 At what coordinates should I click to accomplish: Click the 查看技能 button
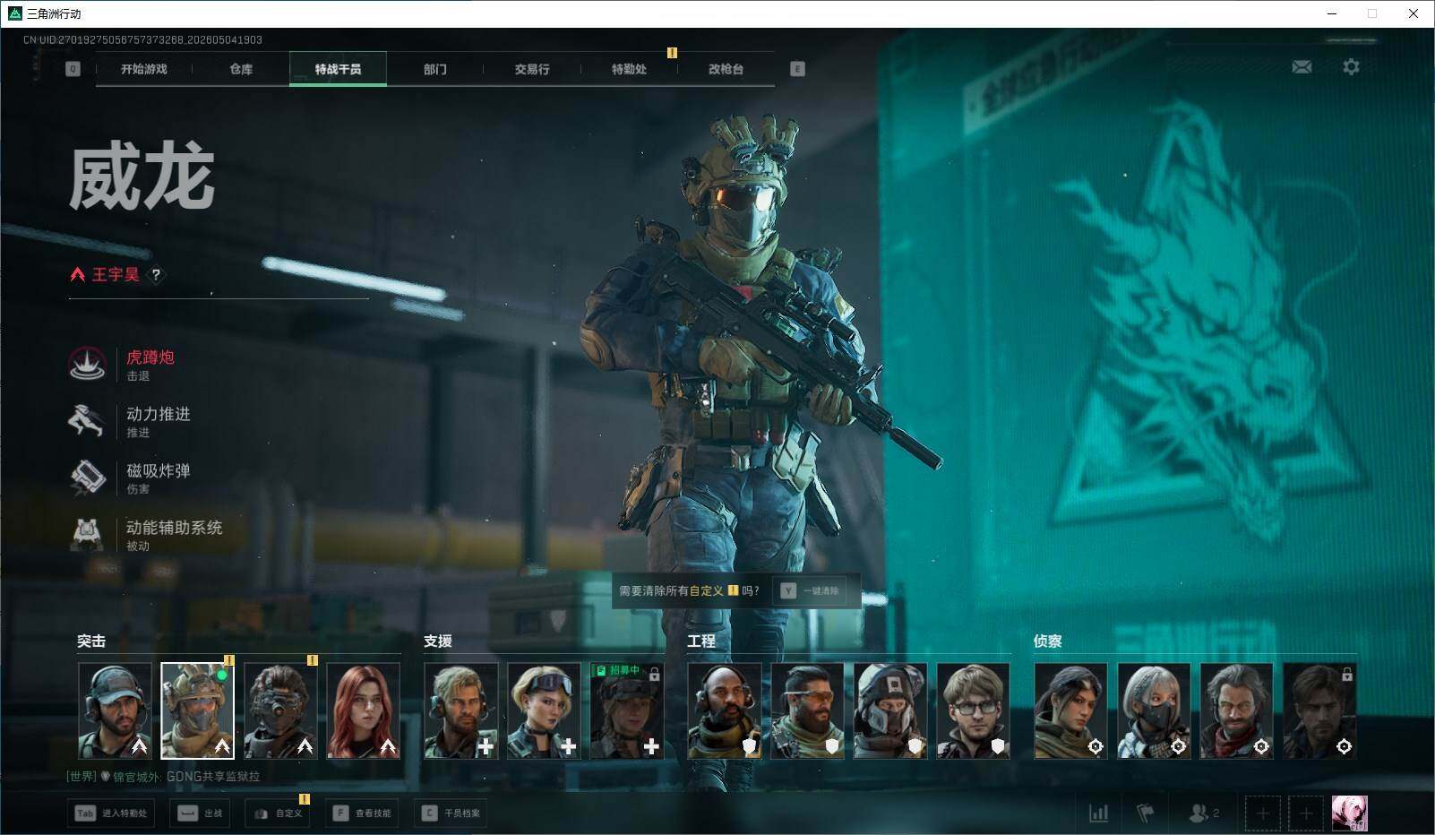[x=362, y=813]
